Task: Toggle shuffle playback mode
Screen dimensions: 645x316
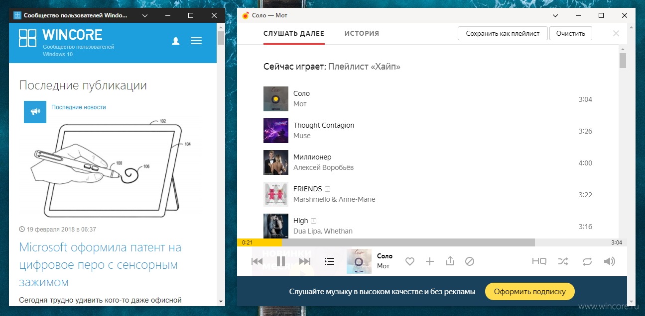Action: [x=563, y=261]
